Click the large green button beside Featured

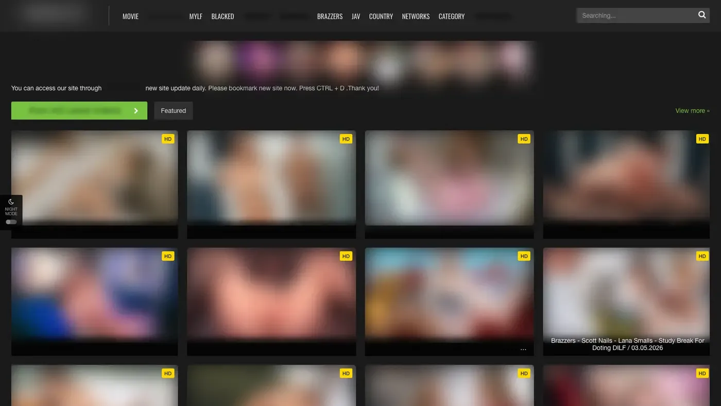[79, 111]
